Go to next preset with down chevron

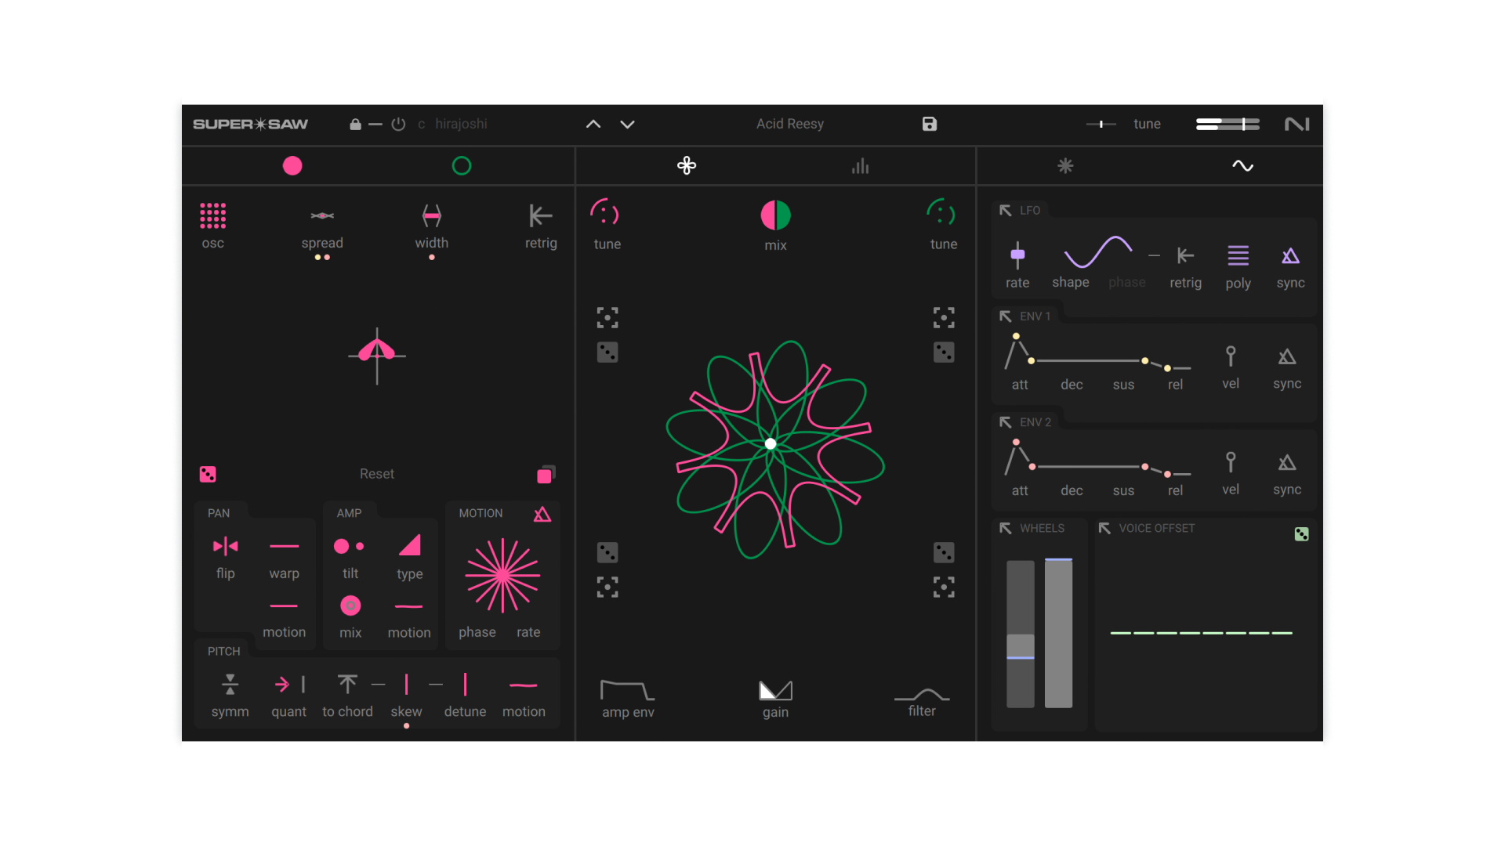pyautogui.click(x=627, y=124)
